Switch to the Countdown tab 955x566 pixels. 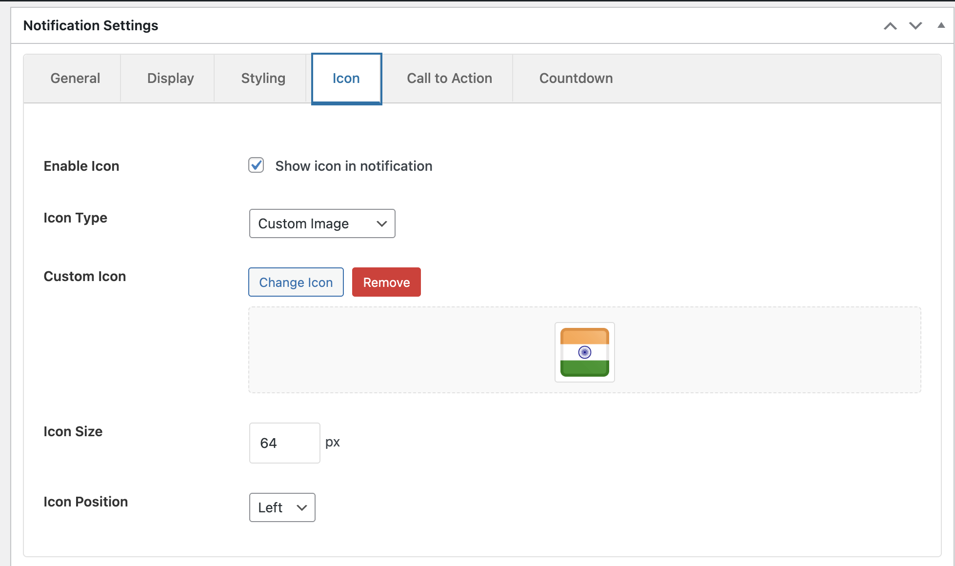pyautogui.click(x=576, y=78)
